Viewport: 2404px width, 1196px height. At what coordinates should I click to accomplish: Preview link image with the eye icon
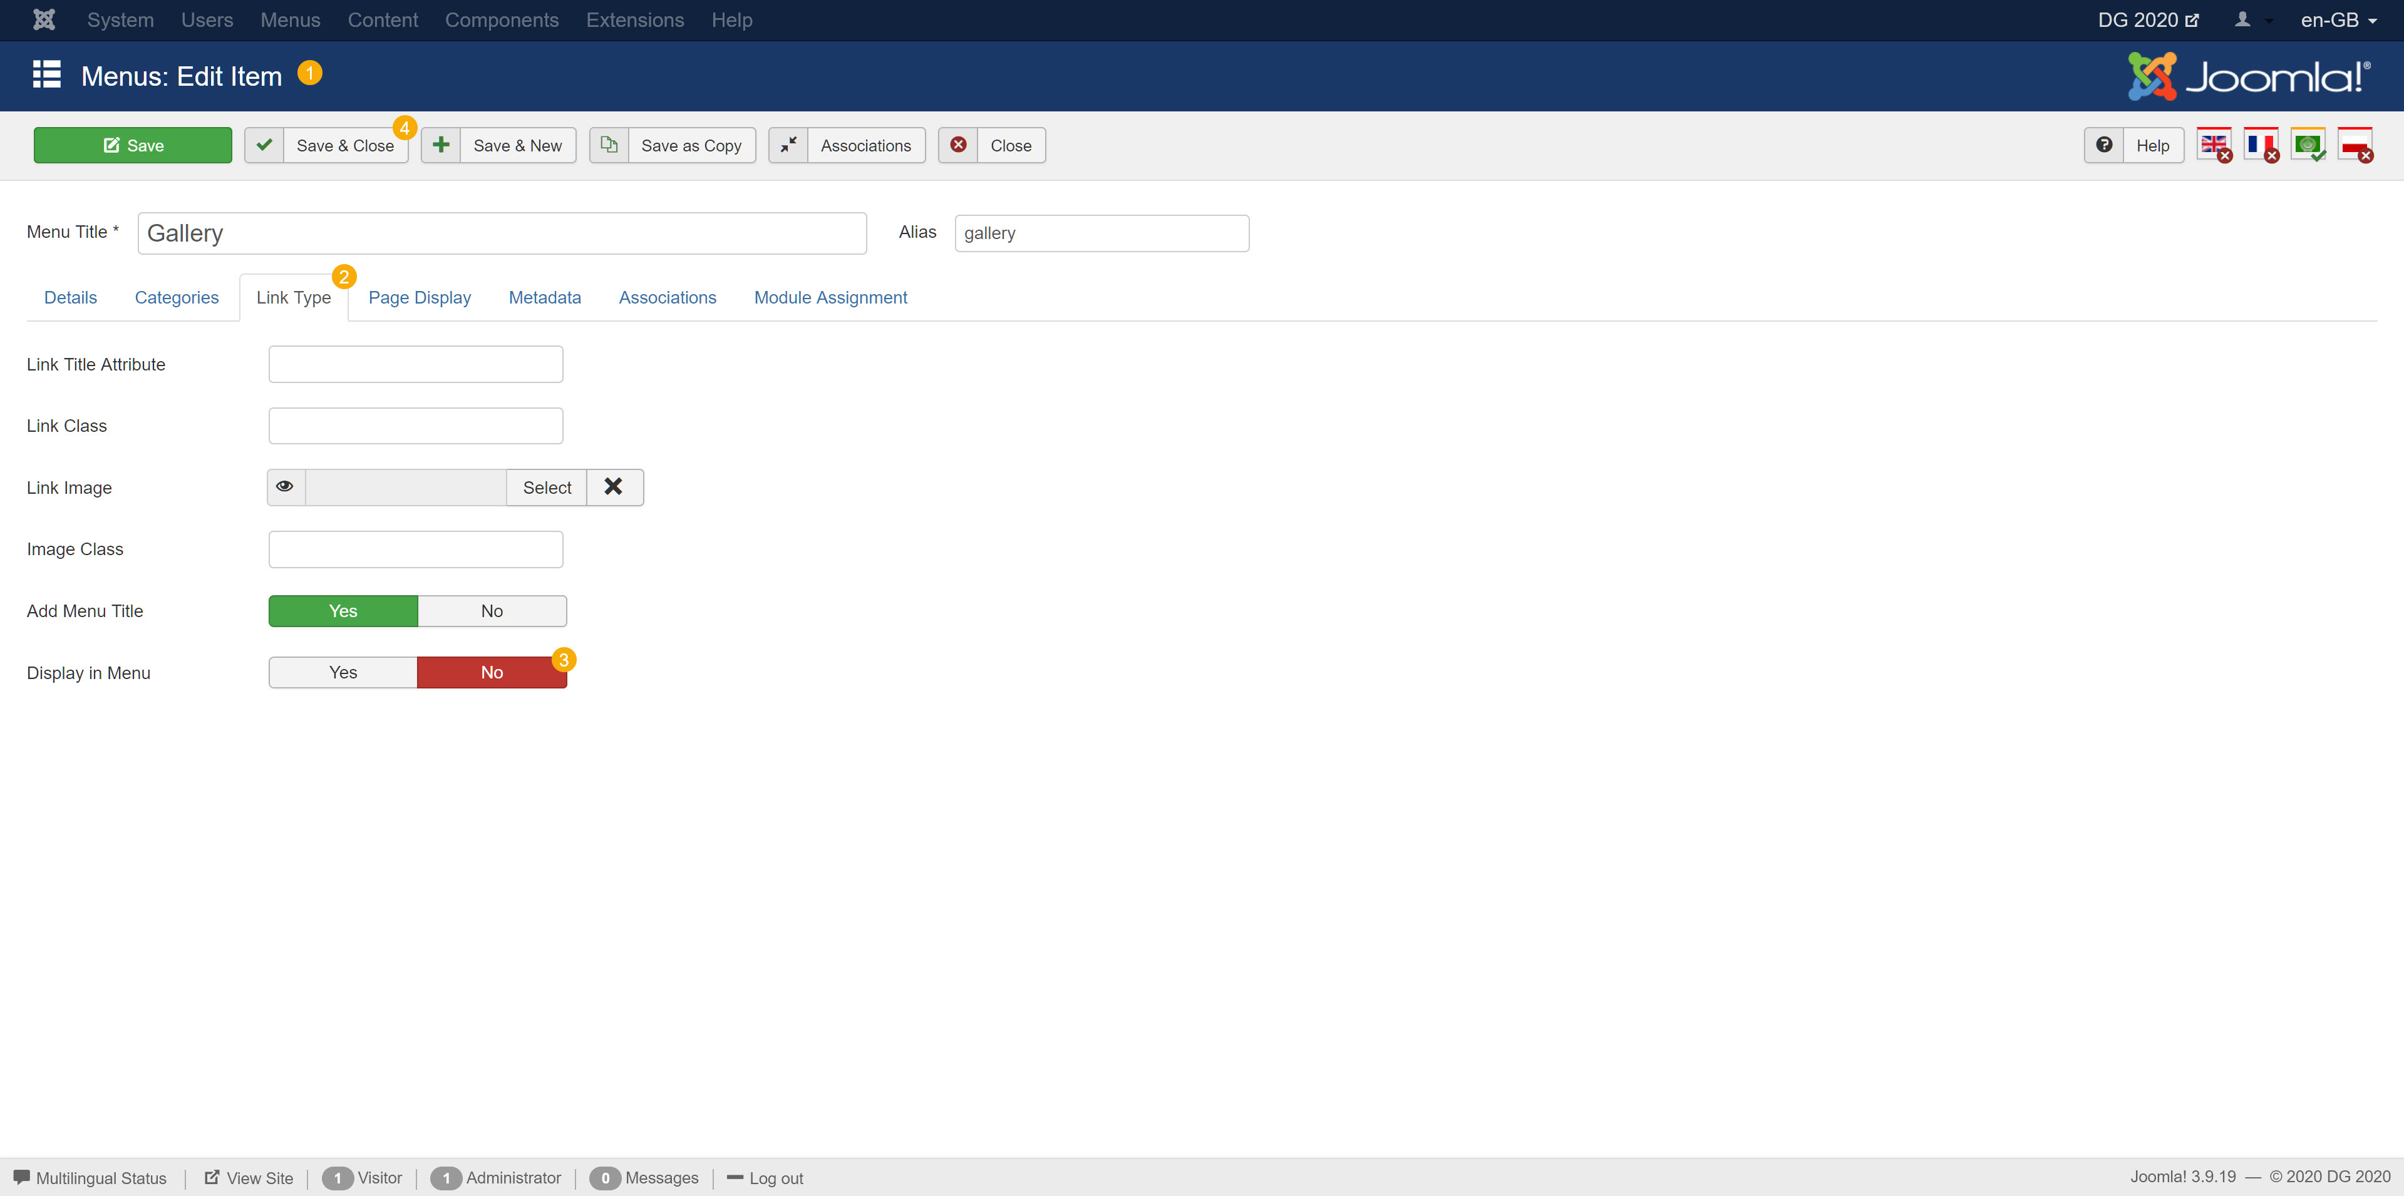click(x=286, y=487)
